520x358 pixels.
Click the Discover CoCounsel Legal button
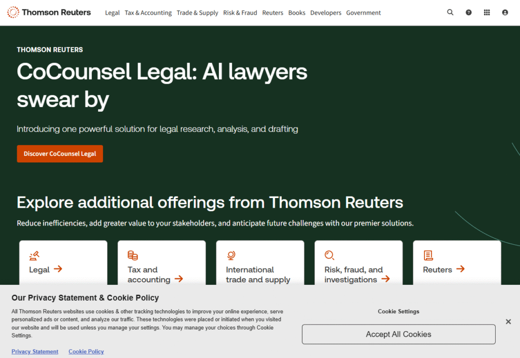pos(60,154)
